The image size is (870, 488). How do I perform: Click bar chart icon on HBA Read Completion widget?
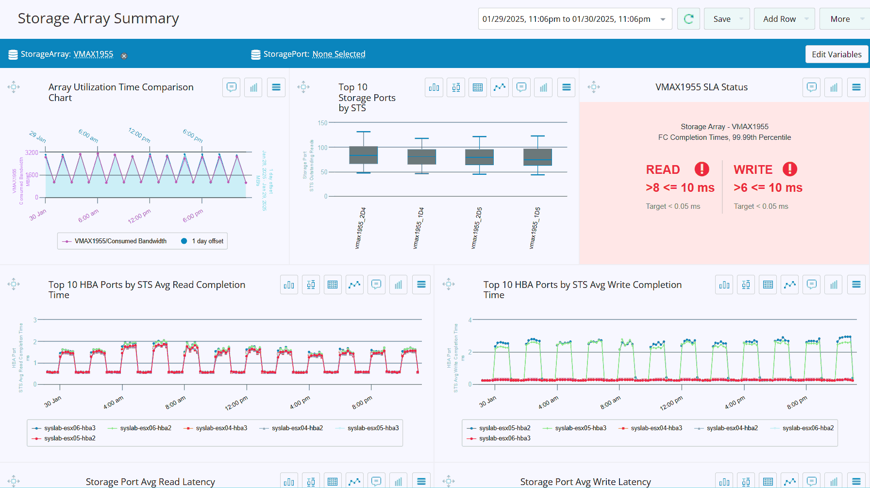289,285
